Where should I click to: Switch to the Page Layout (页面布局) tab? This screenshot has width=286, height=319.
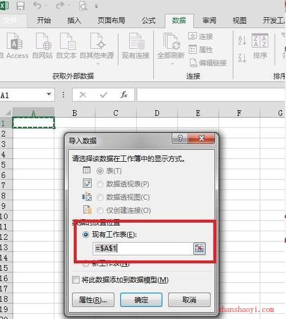[x=112, y=21]
